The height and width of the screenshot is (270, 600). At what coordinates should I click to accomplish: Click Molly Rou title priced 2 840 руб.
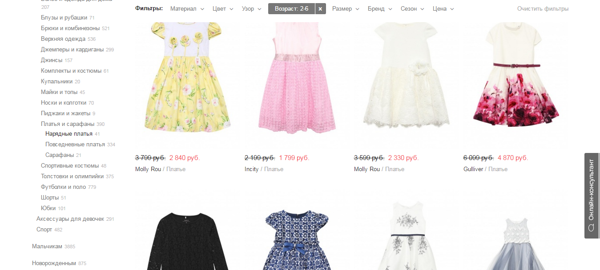160,169
